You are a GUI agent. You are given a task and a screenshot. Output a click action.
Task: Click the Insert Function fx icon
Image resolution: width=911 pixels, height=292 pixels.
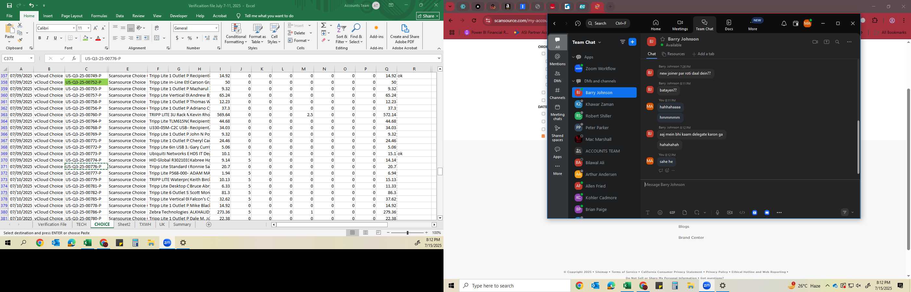tap(74, 58)
